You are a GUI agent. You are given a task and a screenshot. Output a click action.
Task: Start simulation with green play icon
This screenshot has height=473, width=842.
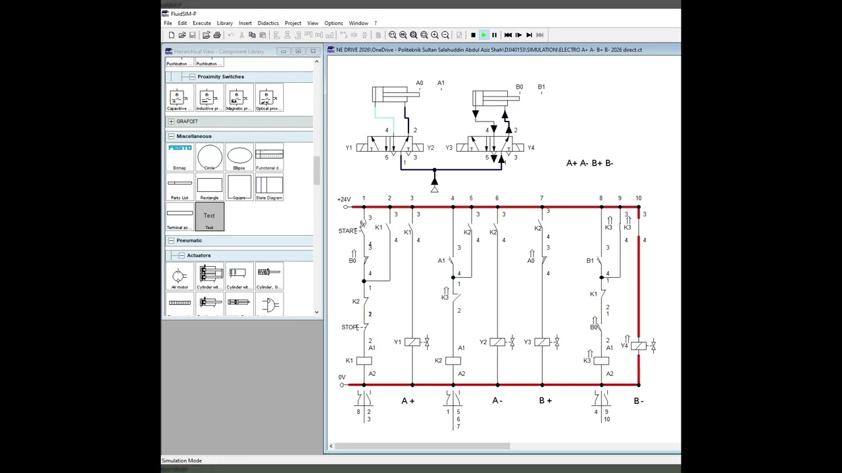(483, 35)
